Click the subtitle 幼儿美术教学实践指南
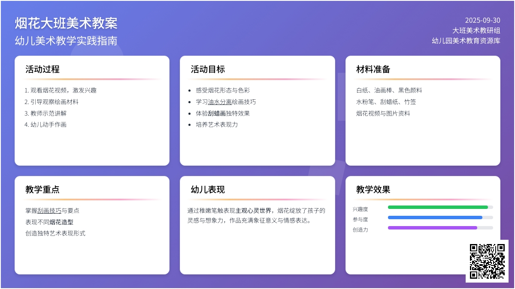 [66, 41]
